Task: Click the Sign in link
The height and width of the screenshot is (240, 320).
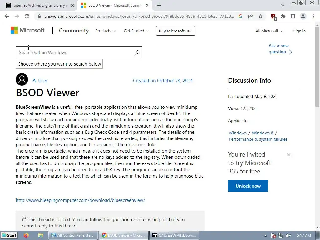Action: (299, 31)
